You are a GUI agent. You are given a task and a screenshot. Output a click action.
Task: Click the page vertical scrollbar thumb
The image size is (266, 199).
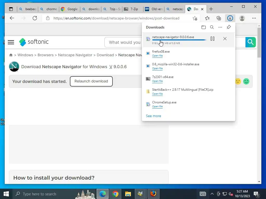(259, 42)
